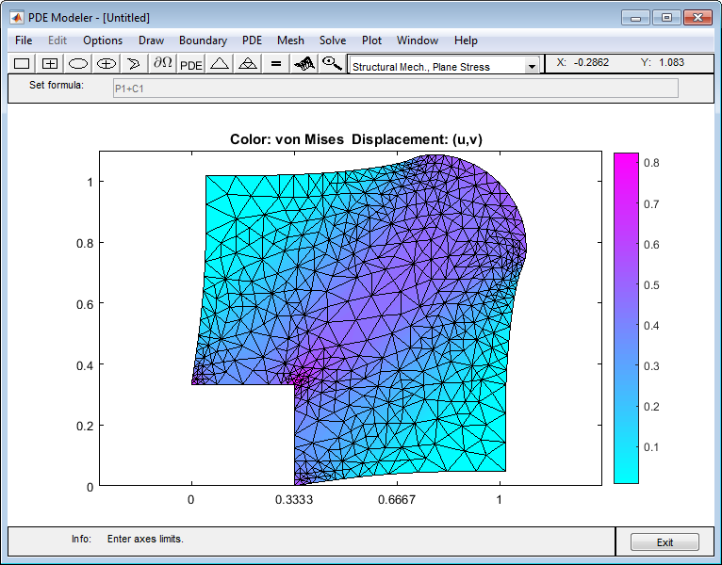Refine the mesh with nested-triangle icon
This screenshot has height=565, width=722.
point(247,64)
